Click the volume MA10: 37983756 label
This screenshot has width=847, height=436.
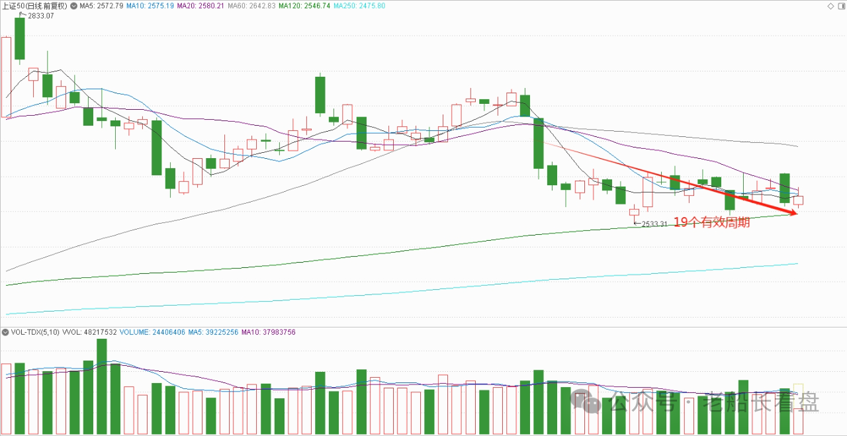(269, 332)
